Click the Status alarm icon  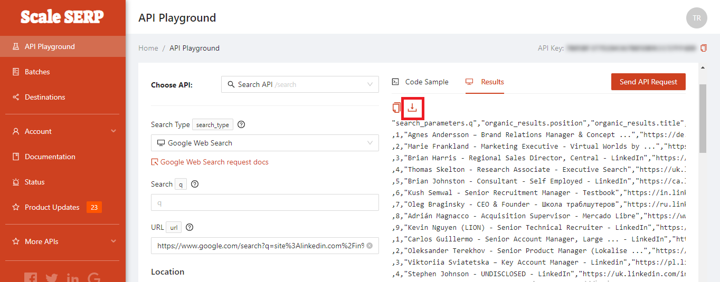tap(16, 182)
